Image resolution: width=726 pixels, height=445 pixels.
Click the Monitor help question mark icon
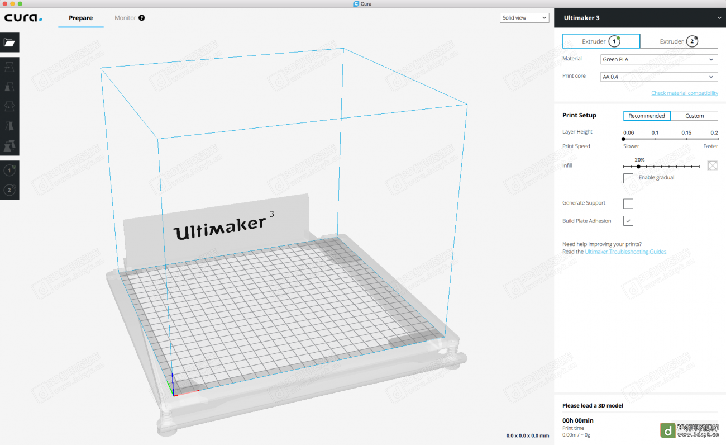[x=142, y=18]
